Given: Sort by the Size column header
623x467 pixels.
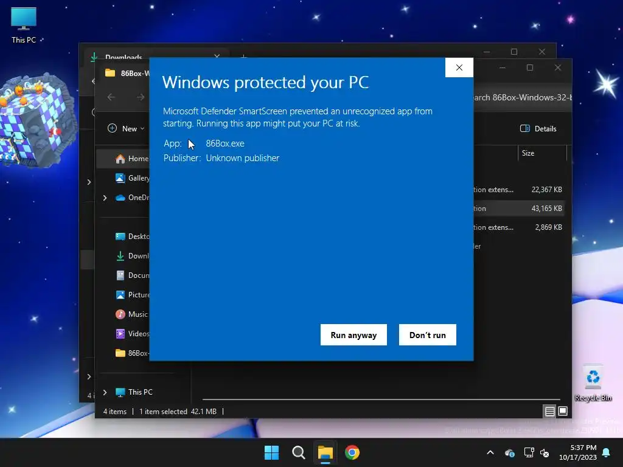Looking at the screenshot, I should (x=542, y=153).
